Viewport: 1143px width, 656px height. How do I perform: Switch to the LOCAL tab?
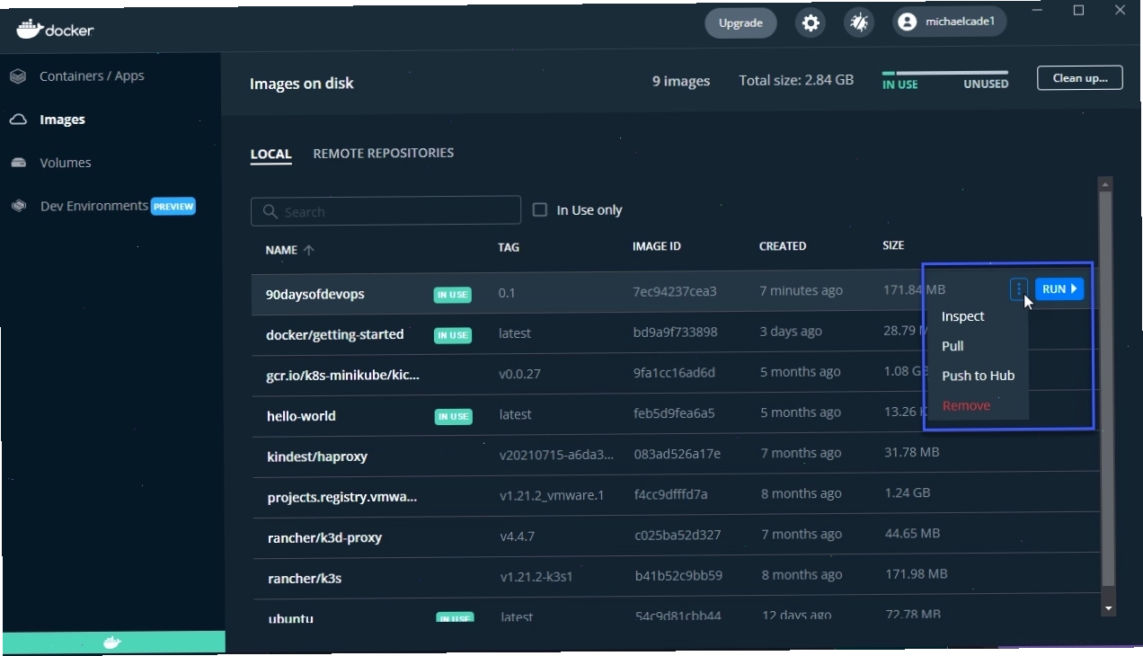point(270,154)
